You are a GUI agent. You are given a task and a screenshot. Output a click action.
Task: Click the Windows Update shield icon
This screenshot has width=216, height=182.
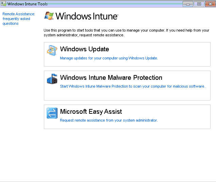click(x=52, y=51)
